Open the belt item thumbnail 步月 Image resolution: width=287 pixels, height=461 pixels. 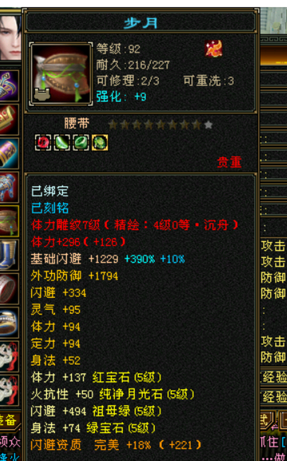(61, 74)
